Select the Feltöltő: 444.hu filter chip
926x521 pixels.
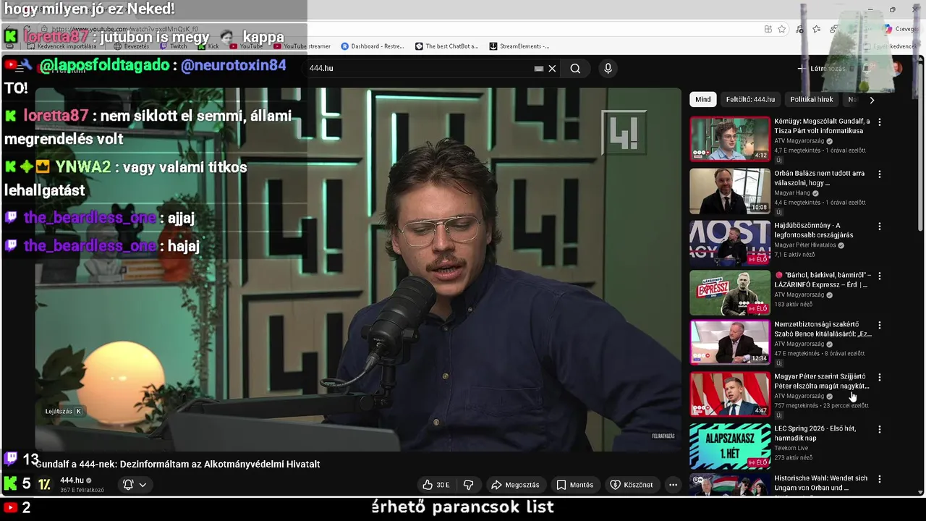pos(750,100)
